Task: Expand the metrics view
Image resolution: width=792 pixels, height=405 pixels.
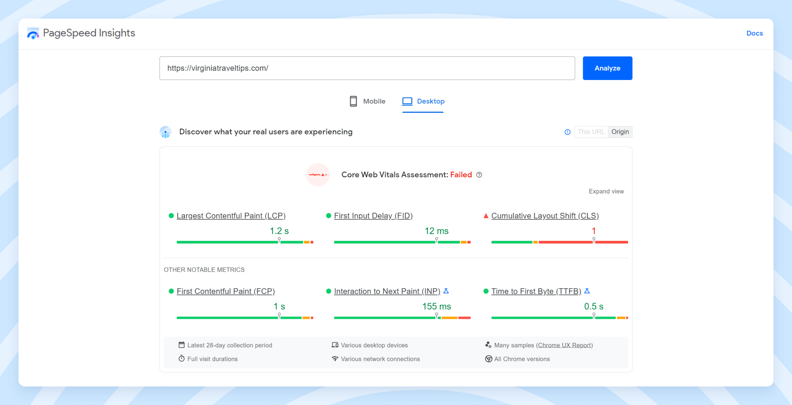Action: (x=606, y=191)
